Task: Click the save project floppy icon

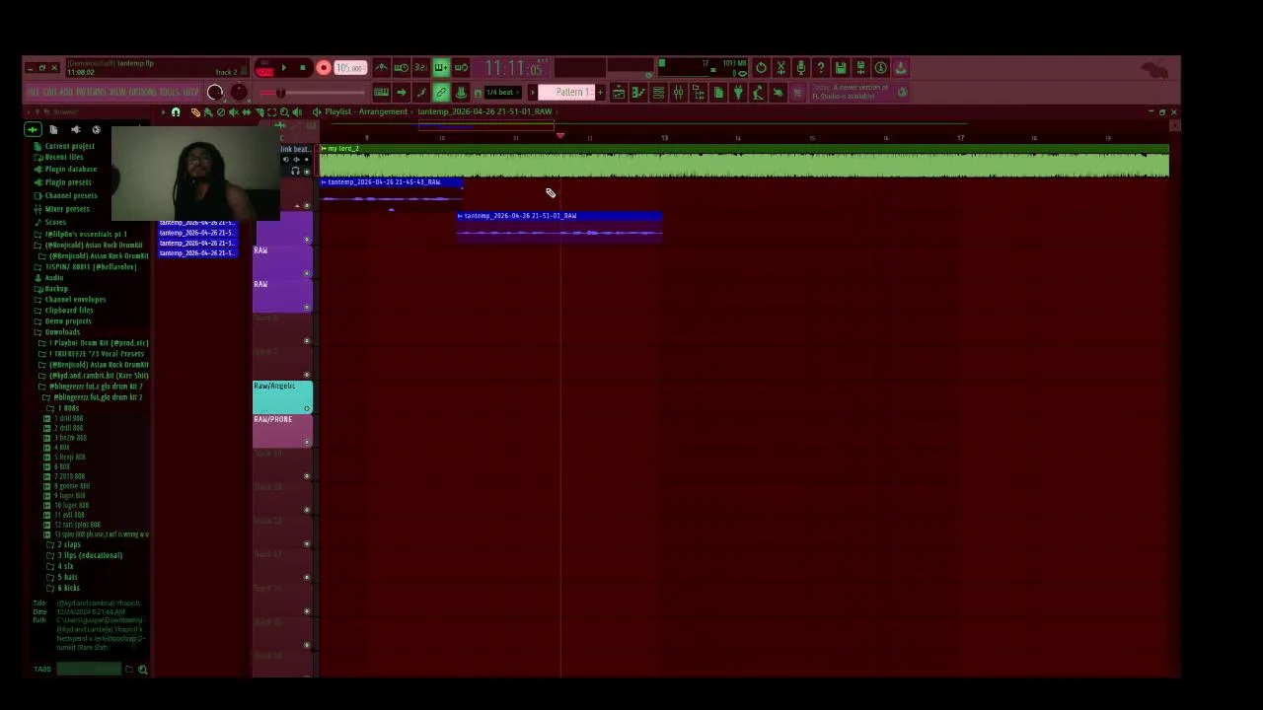Action: tap(841, 68)
